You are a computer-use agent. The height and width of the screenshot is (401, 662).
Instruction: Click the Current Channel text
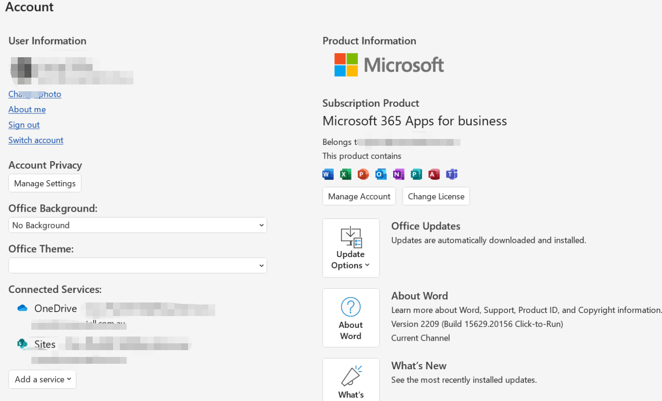420,338
